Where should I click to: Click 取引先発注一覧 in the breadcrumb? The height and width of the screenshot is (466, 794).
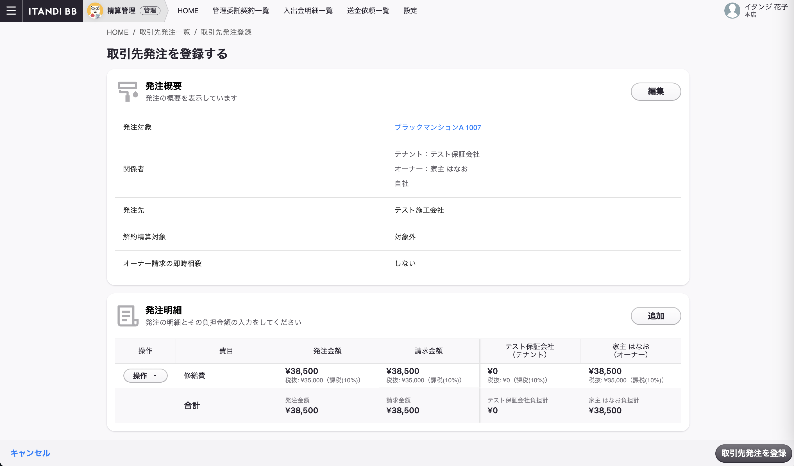(164, 32)
